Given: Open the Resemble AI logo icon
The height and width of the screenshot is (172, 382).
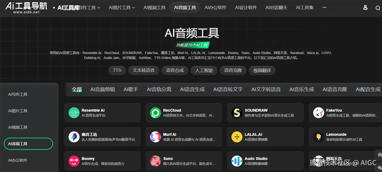Looking at the screenshot, I should 74,113.
